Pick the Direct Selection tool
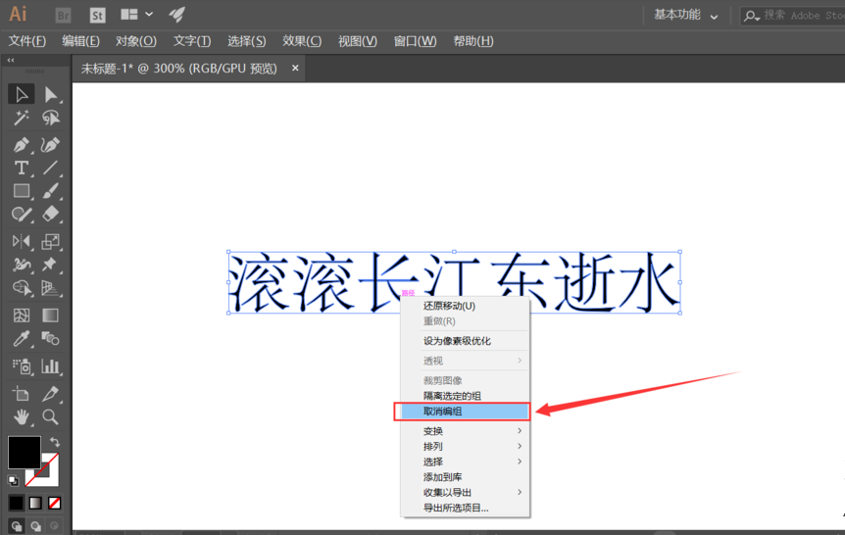The width and height of the screenshot is (845, 535). point(50,94)
